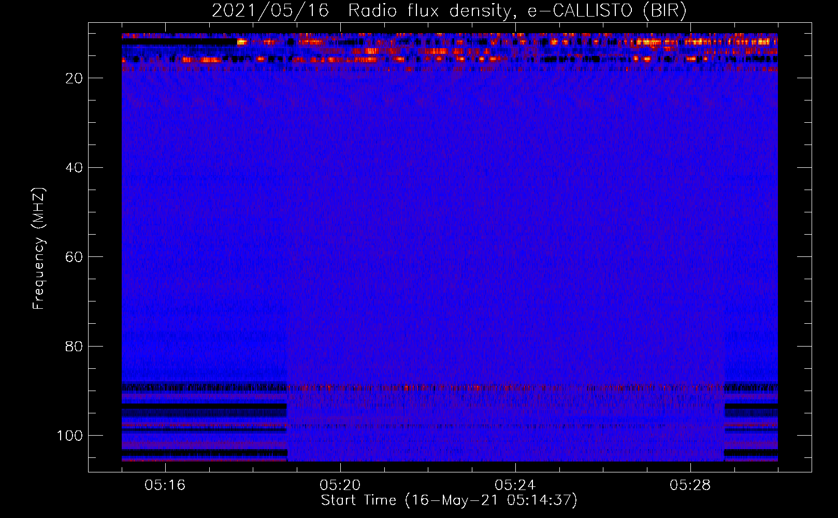
Task: Click the 05:24 time tick label
Action: (515, 485)
